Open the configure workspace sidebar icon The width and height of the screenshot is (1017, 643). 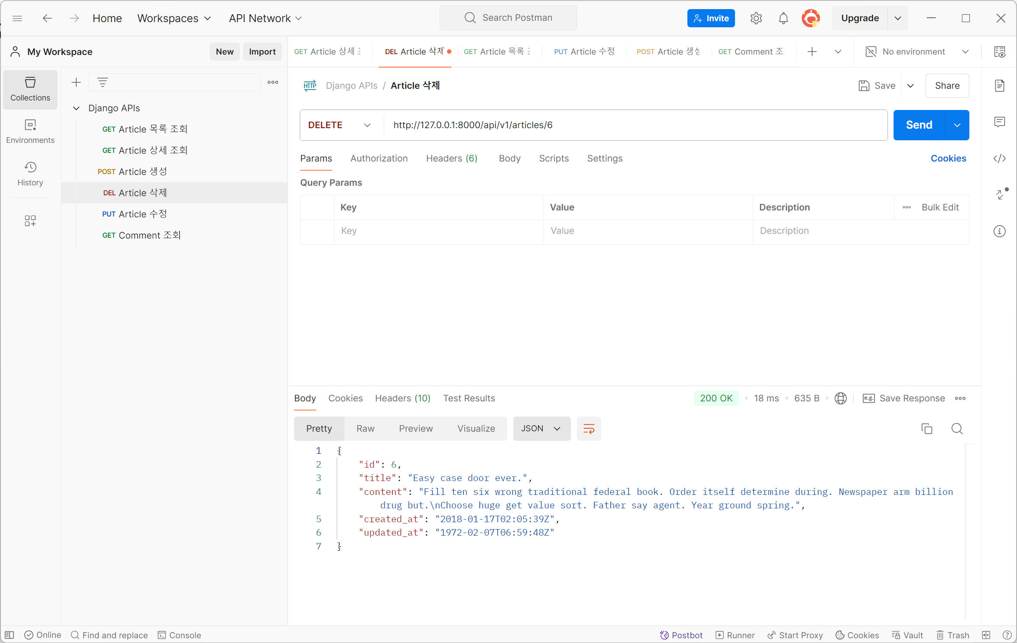click(x=30, y=221)
